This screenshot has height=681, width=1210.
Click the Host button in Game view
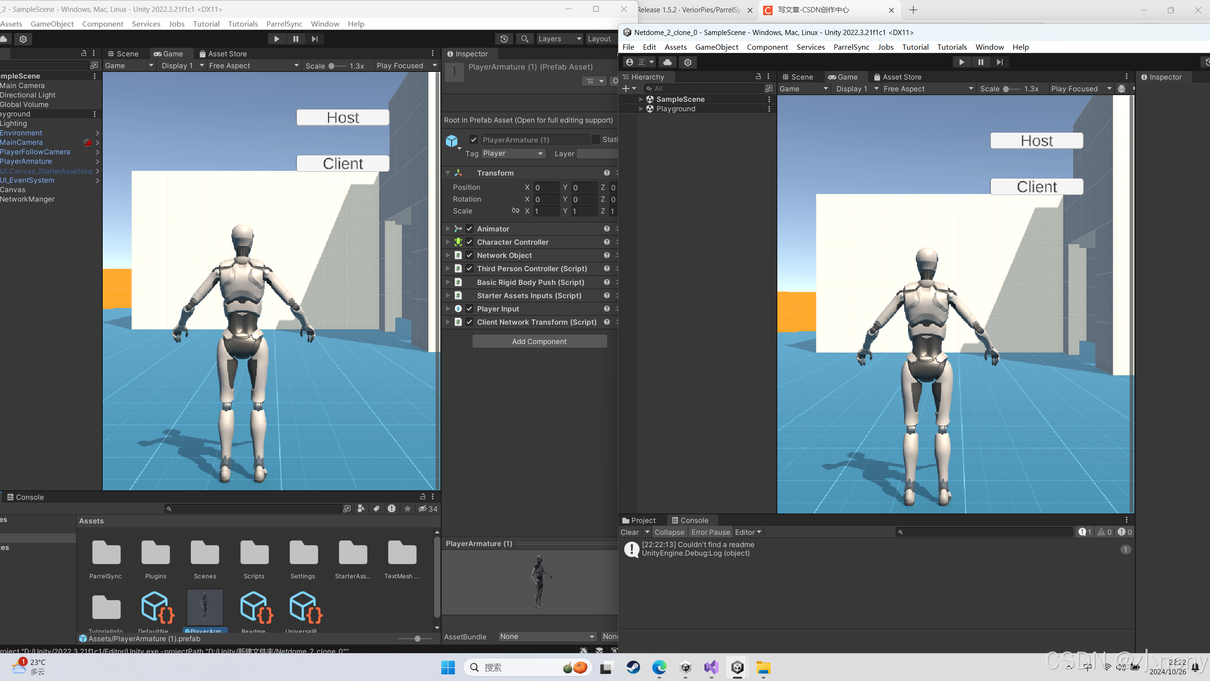[342, 117]
